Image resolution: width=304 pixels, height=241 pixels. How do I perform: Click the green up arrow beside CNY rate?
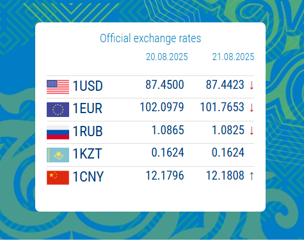point(252,176)
